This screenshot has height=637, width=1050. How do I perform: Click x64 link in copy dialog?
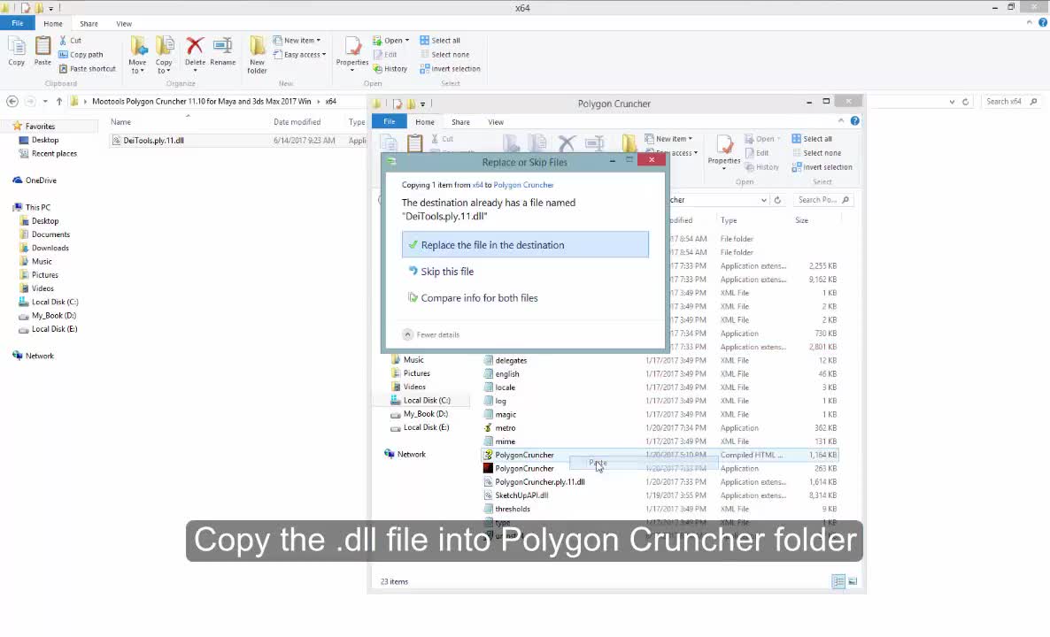click(x=477, y=185)
